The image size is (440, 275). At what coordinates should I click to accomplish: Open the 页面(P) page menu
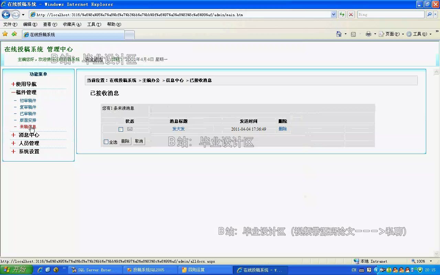(391, 34)
